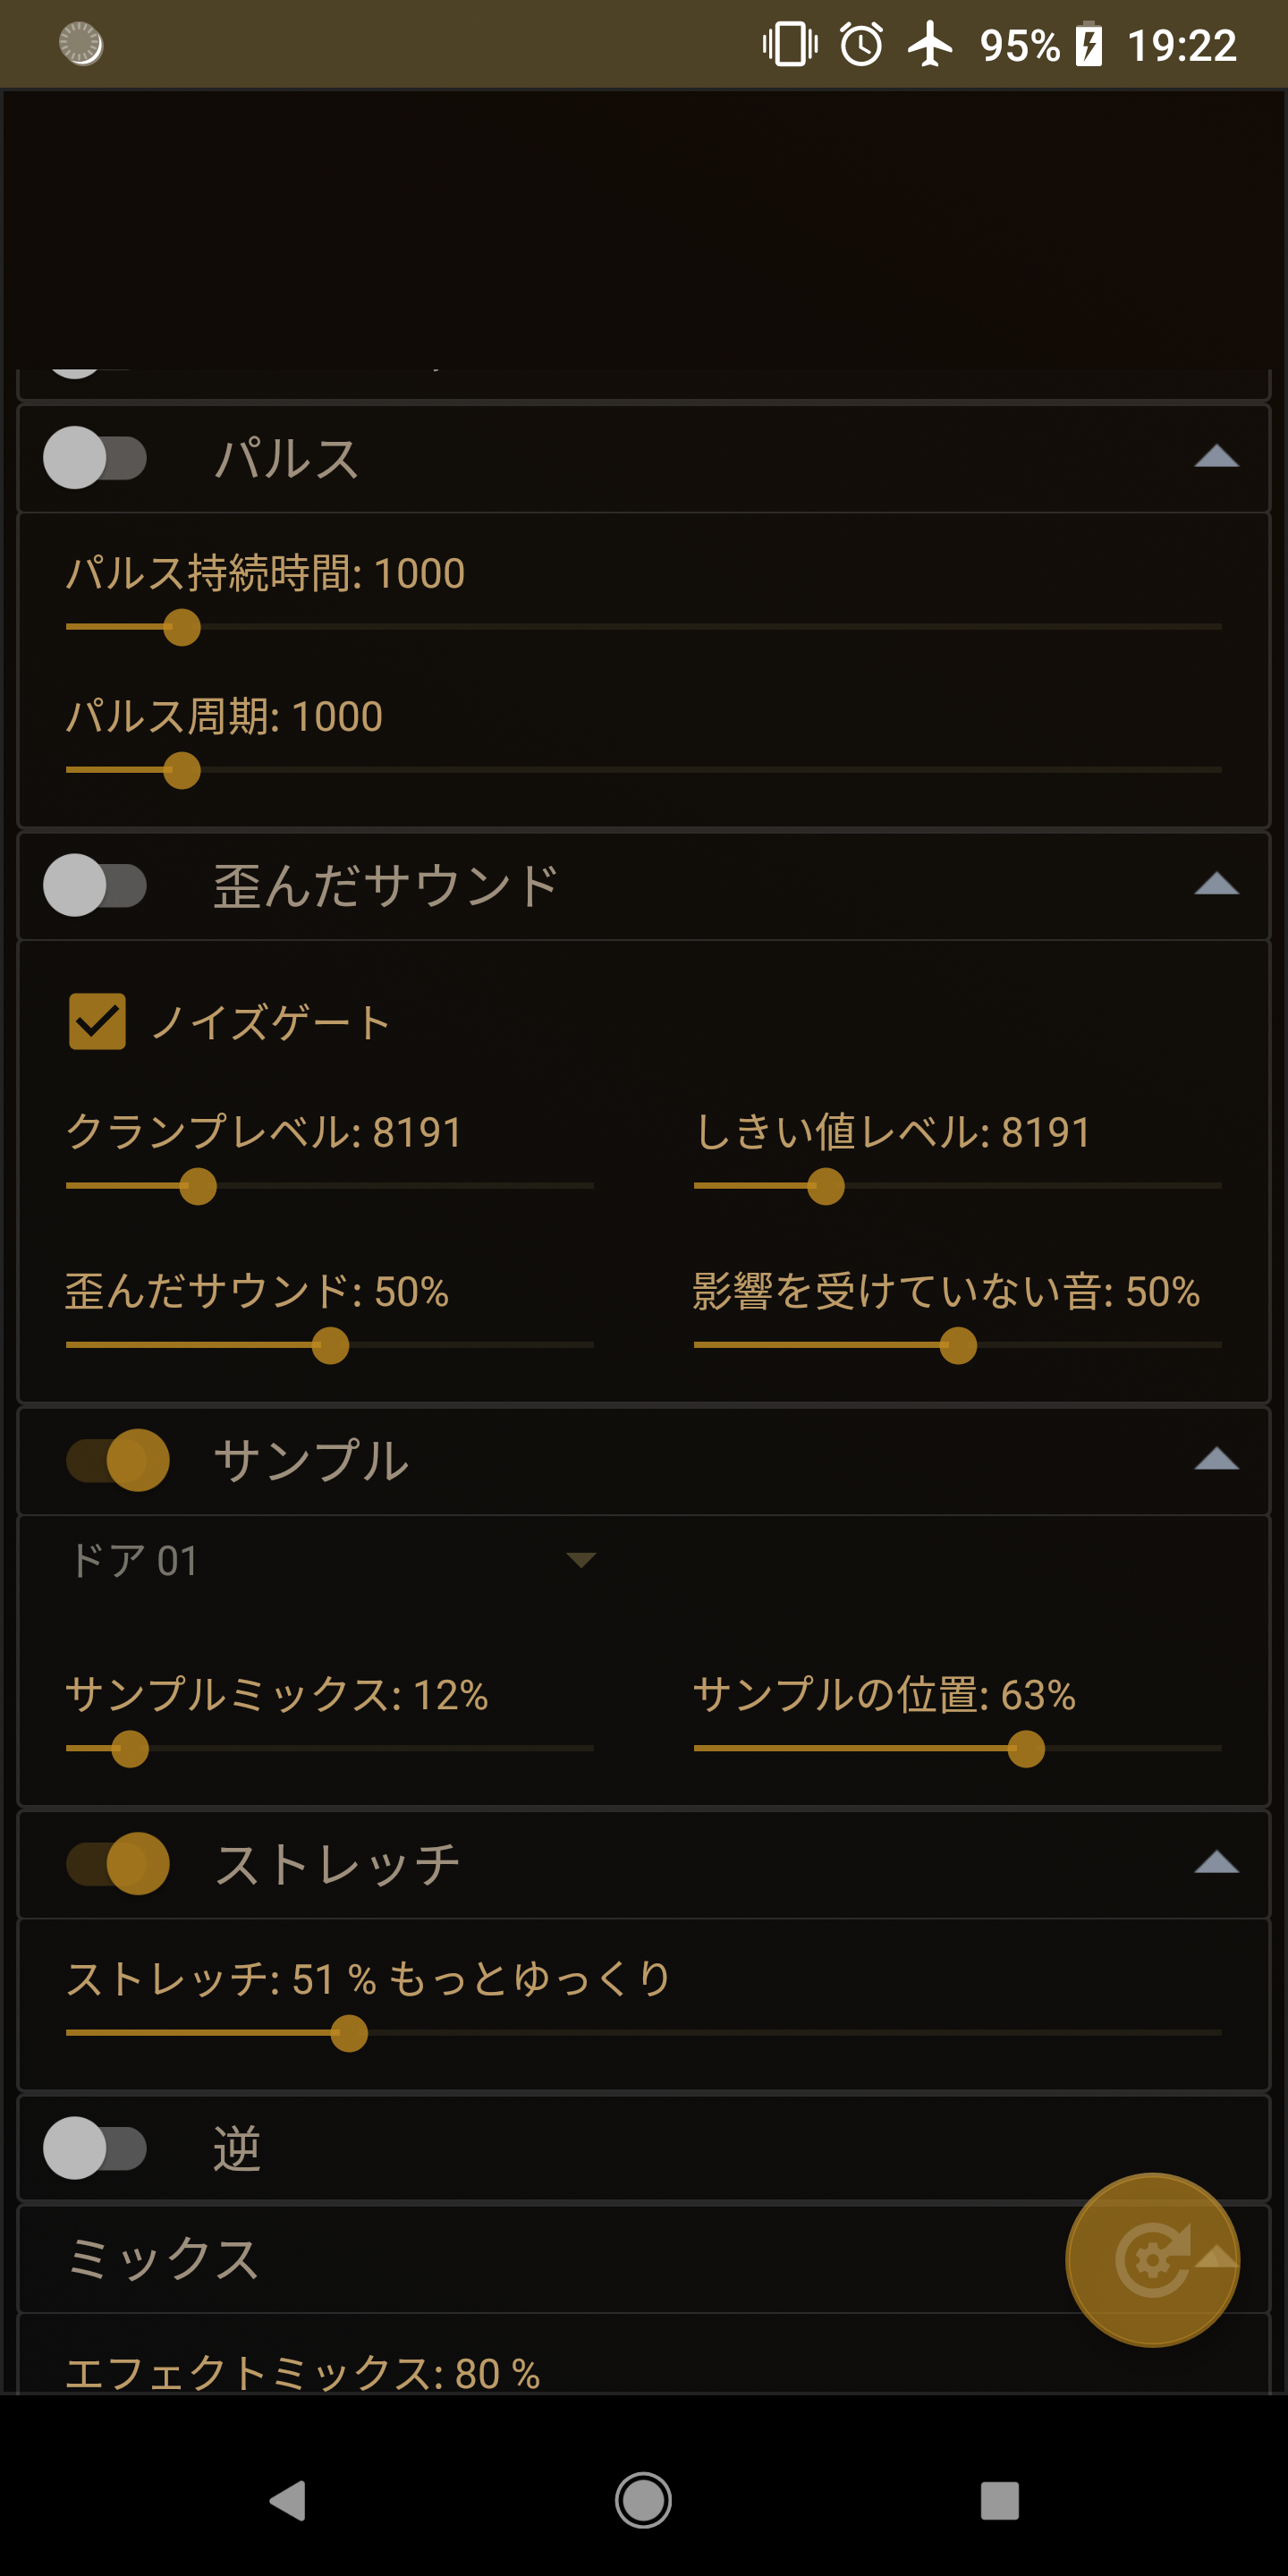Collapse the パルス section arrow
Image resolution: width=1288 pixels, height=2576 pixels.
(x=1216, y=458)
